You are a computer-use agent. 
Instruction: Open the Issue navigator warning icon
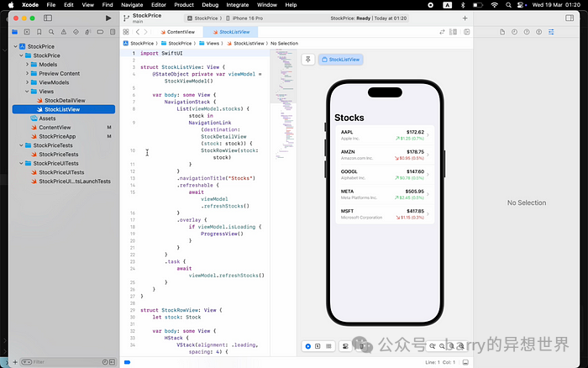(64, 32)
